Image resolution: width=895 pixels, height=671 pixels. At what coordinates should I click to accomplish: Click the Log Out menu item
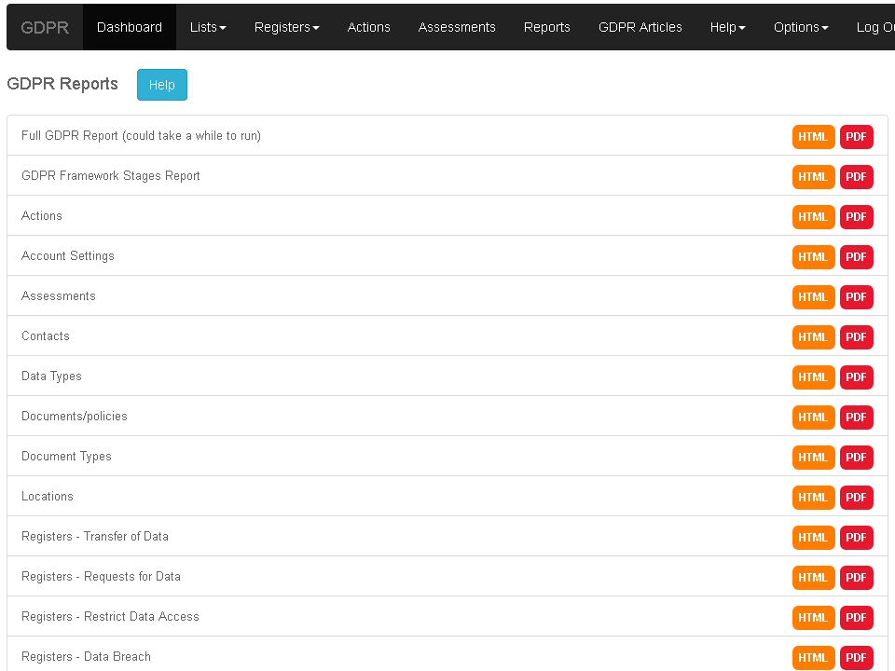click(x=874, y=27)
